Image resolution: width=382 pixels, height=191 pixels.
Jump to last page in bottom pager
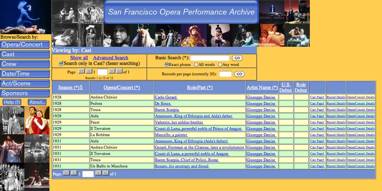point(106,173)
